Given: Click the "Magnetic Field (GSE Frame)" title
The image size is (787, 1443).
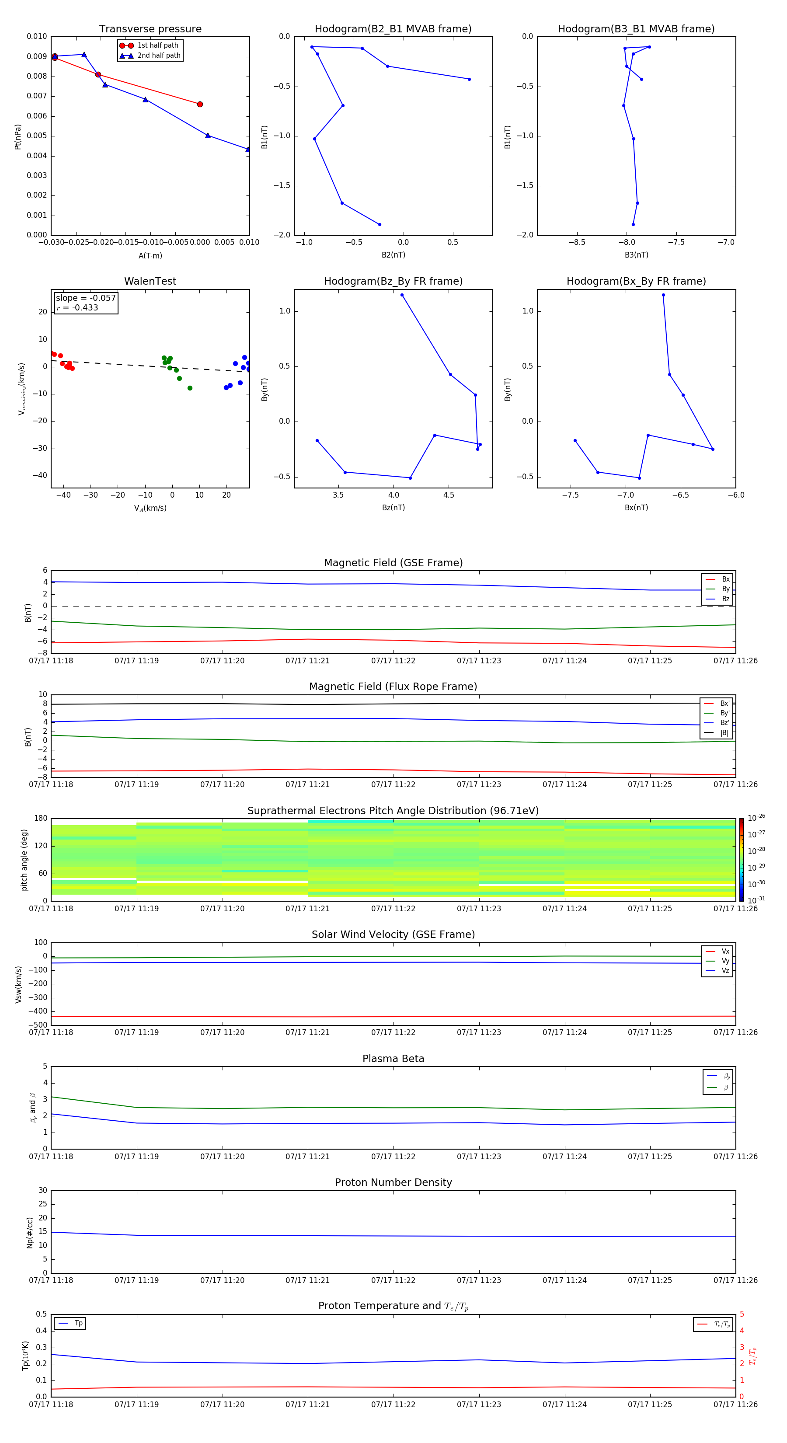Looking at the screenshot, I should 393,563.
